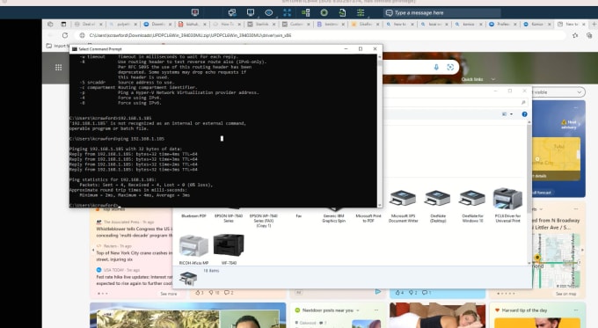Viewport: 598px width, 328px height.
Task: Click the Command Prompt title bar icon
Action: point(75,49)
